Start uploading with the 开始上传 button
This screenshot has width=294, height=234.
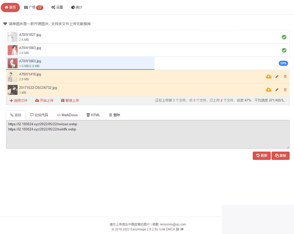click(x=44, y=100)
